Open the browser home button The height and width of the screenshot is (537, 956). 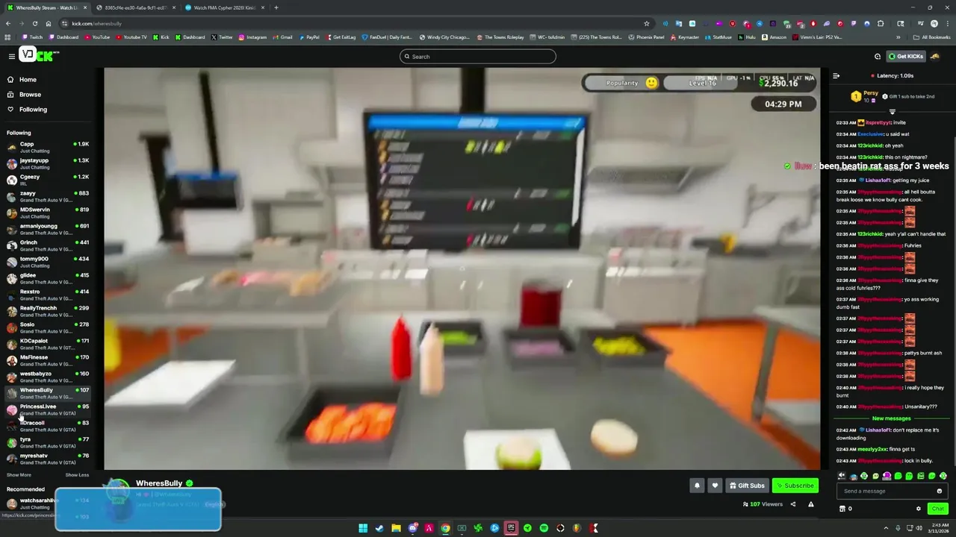49,23
